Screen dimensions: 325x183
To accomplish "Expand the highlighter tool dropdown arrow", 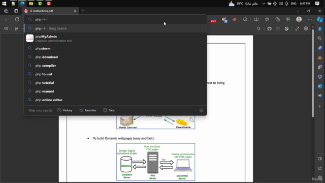I will [x=22, y=28].
